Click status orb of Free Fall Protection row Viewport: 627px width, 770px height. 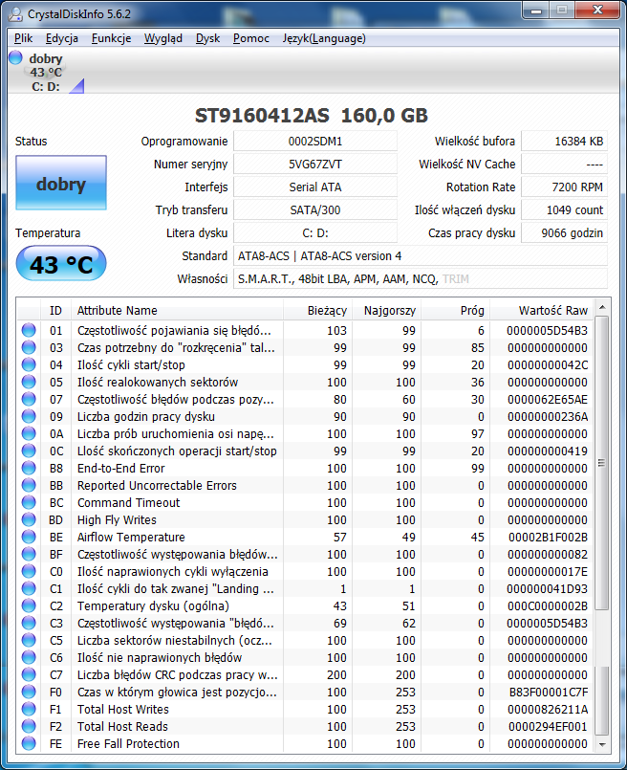pos(29,743)
